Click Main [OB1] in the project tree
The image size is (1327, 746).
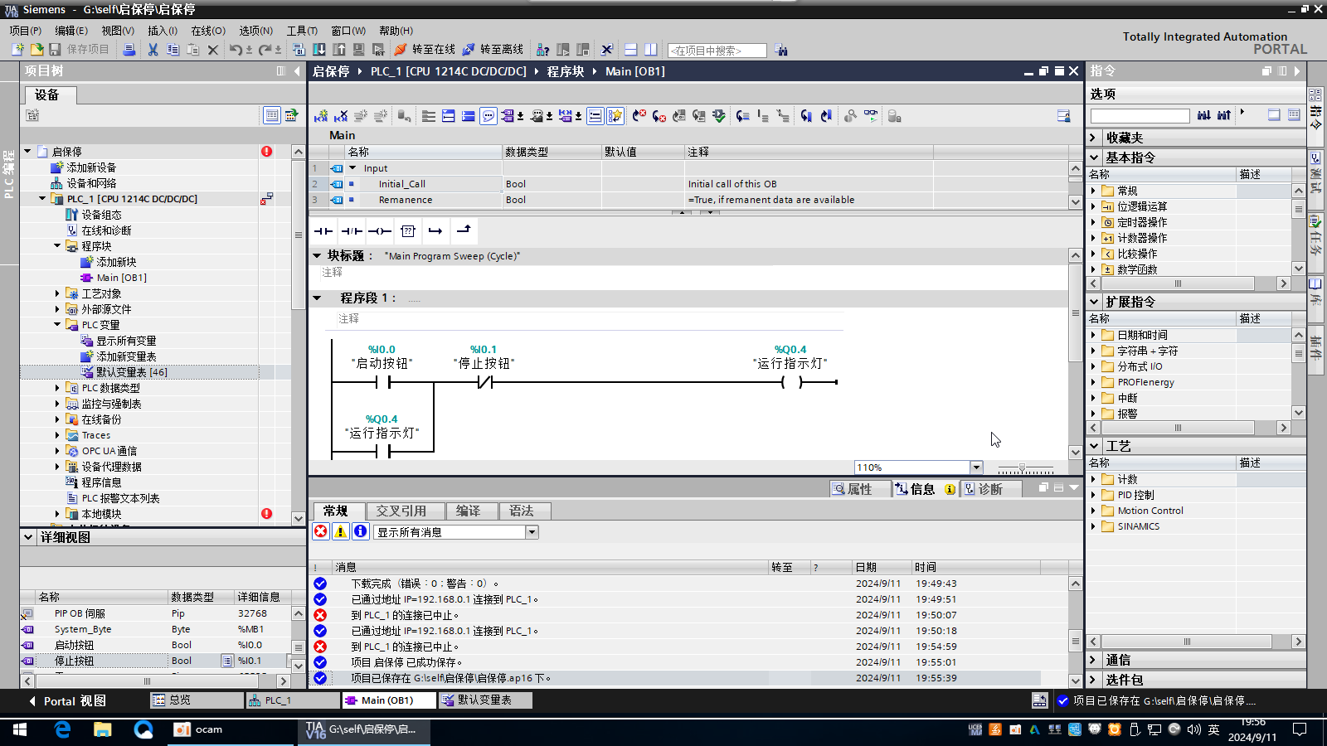click(121, 278)
